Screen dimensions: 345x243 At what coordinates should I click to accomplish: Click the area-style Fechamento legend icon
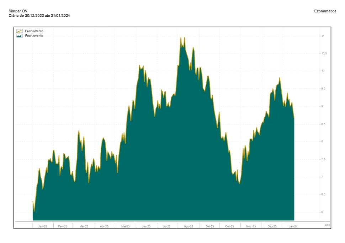click(x=20, y=36)
